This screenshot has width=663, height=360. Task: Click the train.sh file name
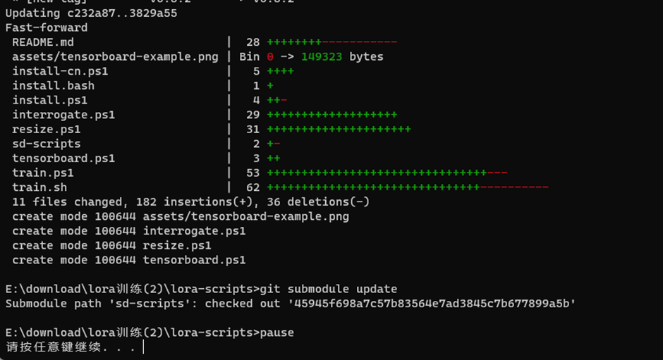point(39,187)
